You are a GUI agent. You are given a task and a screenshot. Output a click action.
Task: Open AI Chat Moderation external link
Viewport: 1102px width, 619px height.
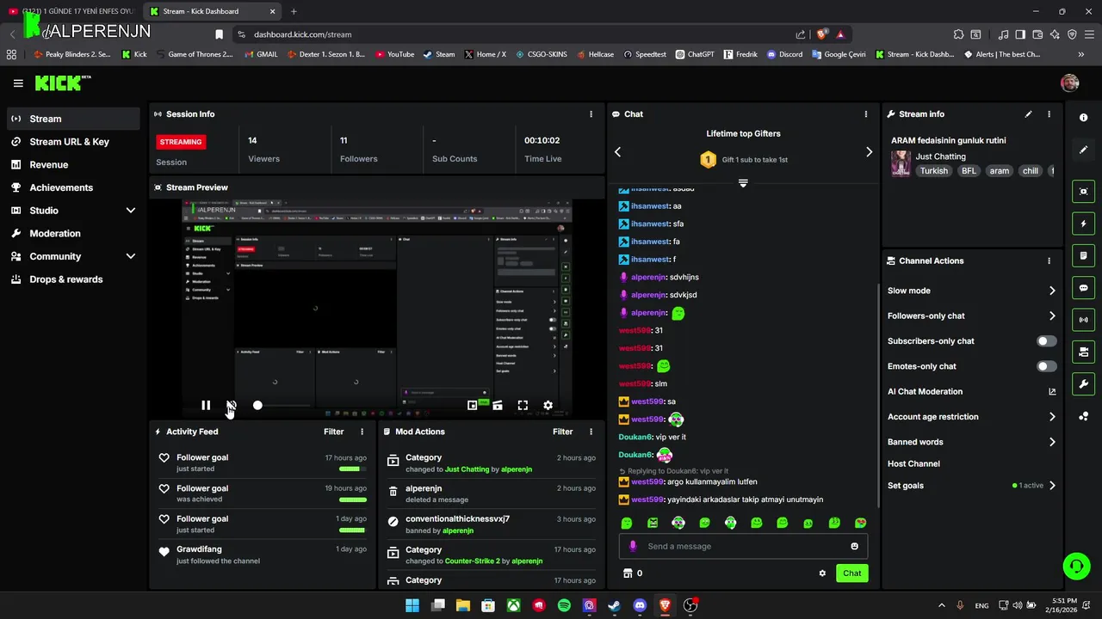pos(1052,391)
